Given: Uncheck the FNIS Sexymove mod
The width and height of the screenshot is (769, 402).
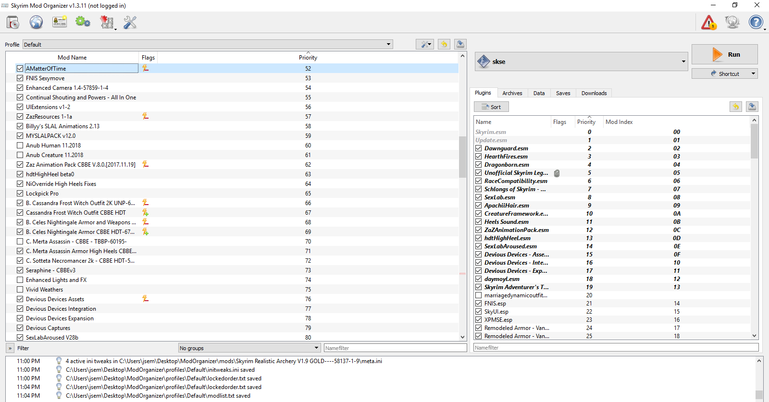Looking at the screenshot, I should (20, 78).
